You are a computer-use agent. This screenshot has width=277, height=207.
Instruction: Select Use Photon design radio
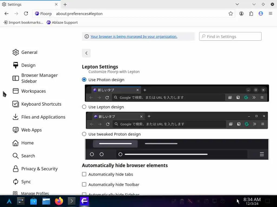(x=84, y=80)
